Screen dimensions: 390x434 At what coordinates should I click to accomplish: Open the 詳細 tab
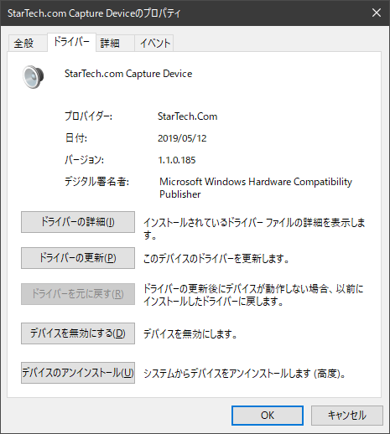tap(115, 44)
